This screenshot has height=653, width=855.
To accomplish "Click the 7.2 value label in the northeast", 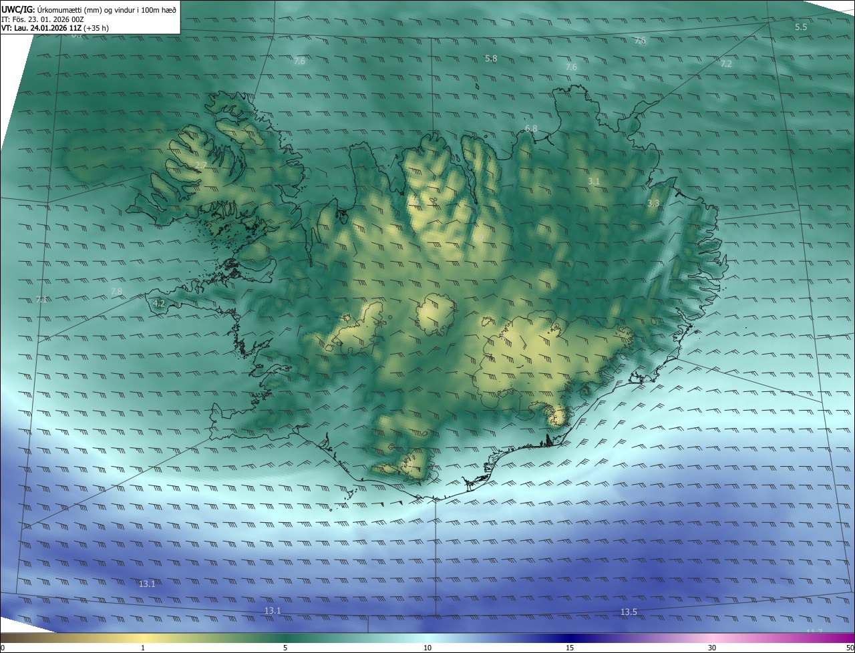I will (x=726, y=63).
